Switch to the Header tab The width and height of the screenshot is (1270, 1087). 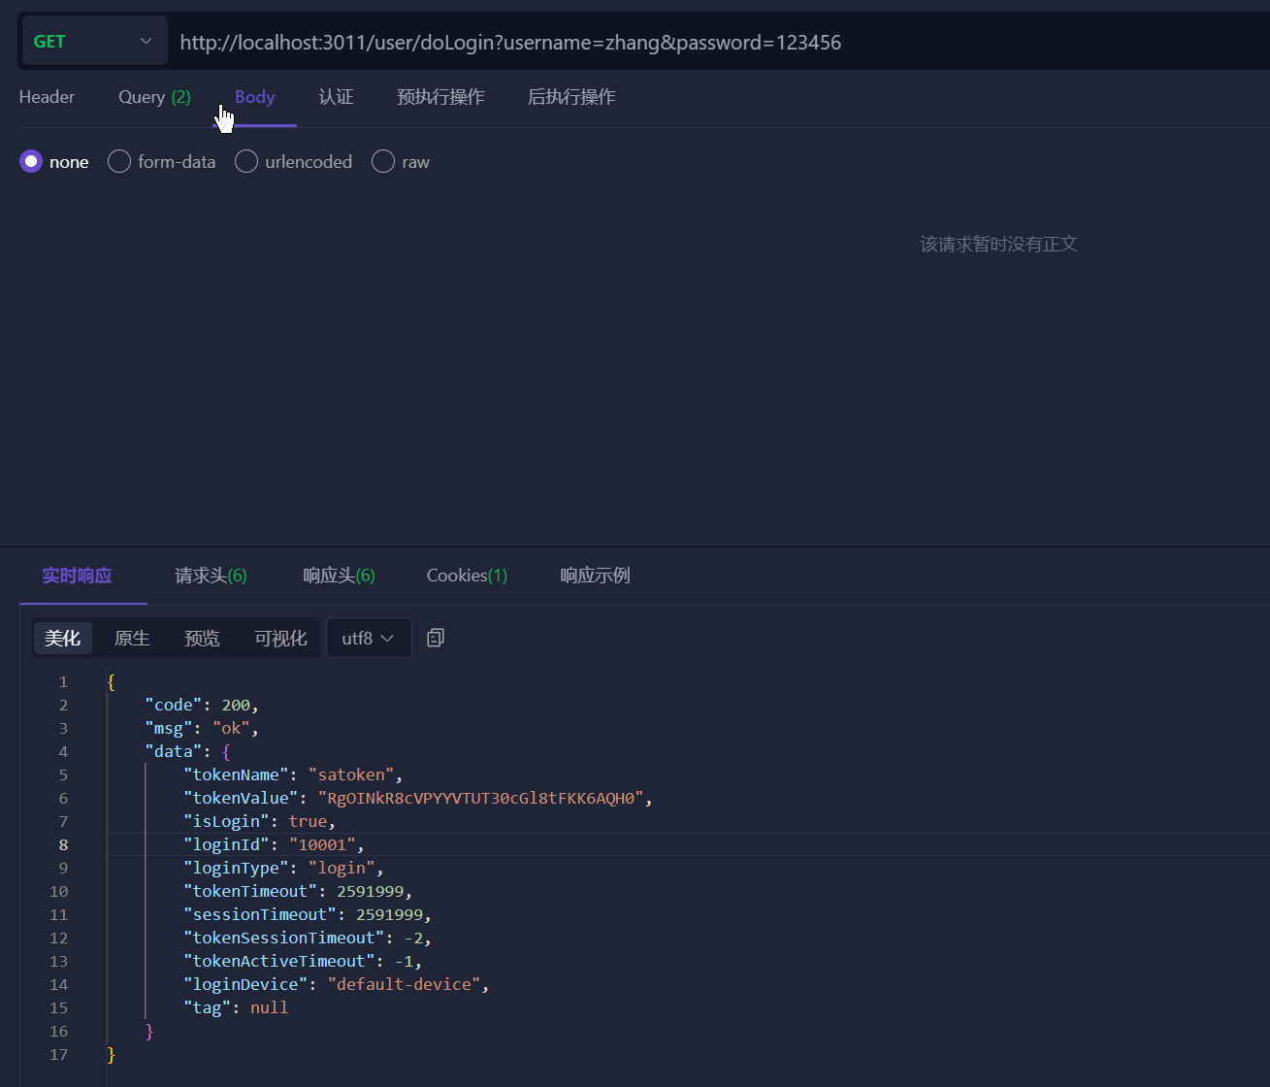[47, 97]
